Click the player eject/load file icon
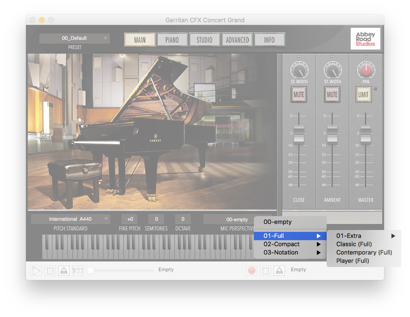The height and width of the screenshot is (317, 410). tap(64, 271)
